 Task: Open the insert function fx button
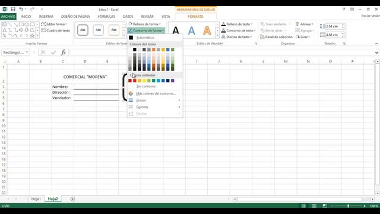coord(64,52)
